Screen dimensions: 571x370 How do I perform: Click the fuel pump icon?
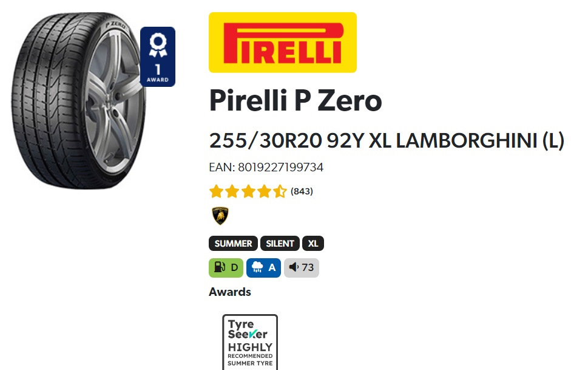coord(219,267)
